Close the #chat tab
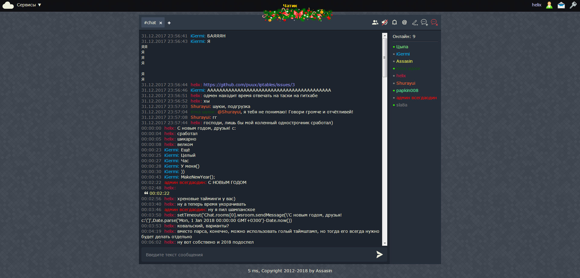The image size is (580, 278). pyautogui.click(x=161, y=23)
